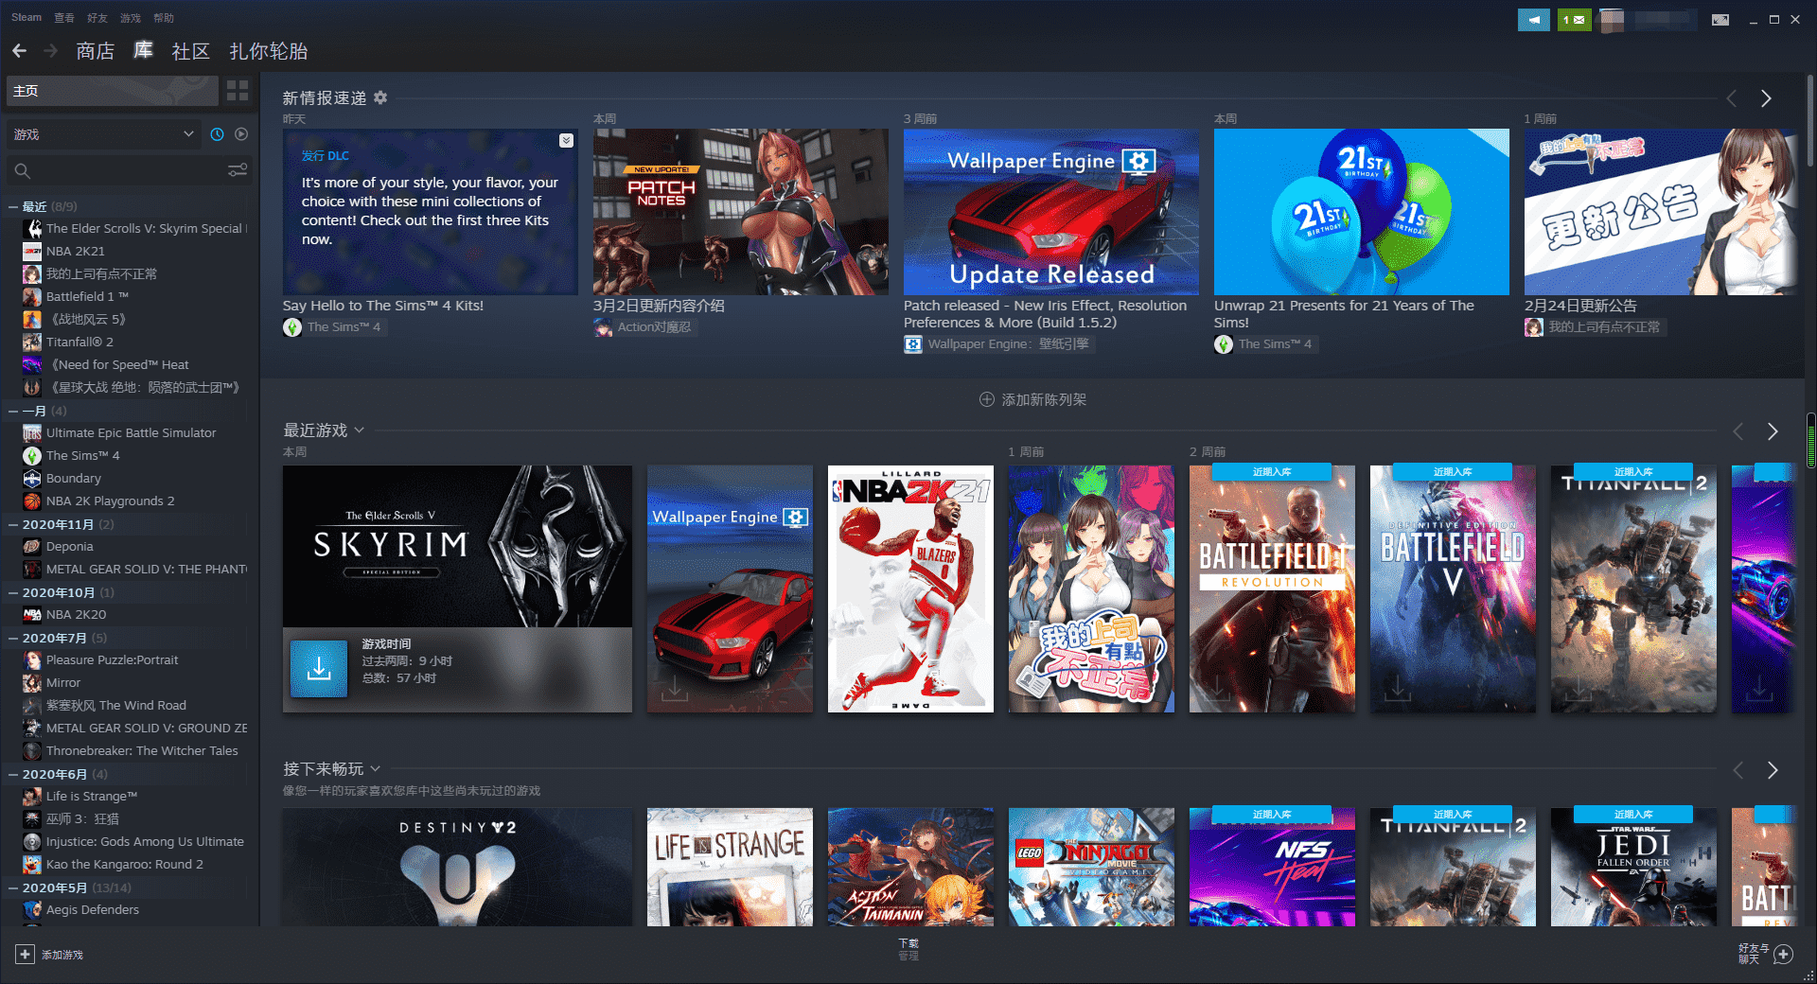1817x984 pixels.
Task: Open the Steam menu
Action: coord(26,18)
